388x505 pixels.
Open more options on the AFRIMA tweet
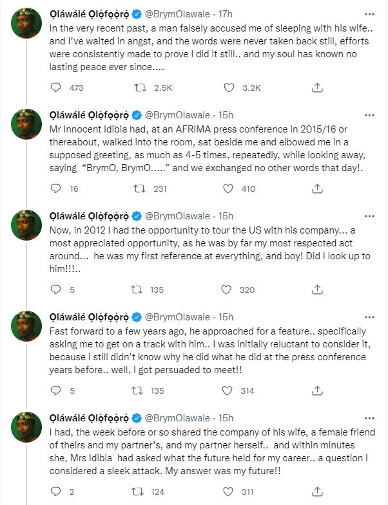pos(369,115)
